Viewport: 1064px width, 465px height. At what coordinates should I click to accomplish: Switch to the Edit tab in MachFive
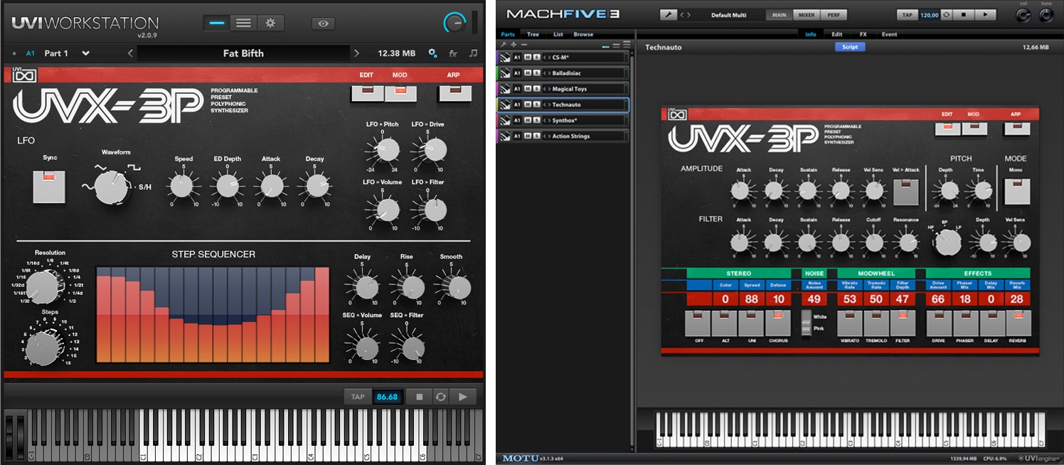(837, 34)
